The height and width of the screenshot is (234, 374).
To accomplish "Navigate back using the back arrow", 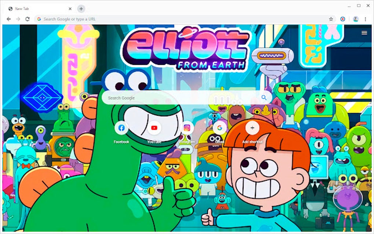I will click(x=8, y=19).
